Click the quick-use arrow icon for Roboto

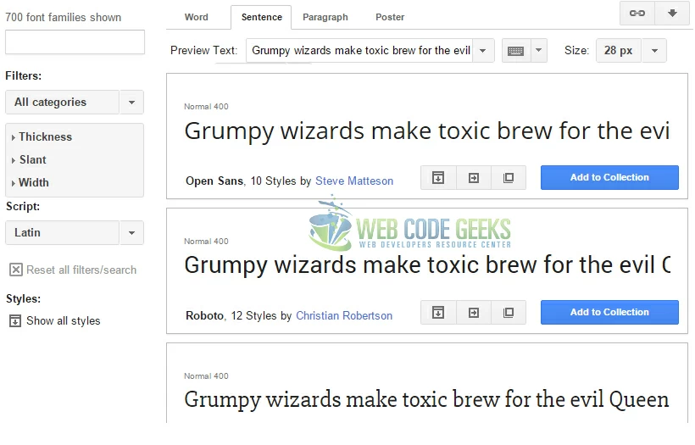474,313
